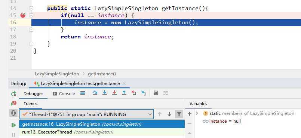This screenshot has width=301, height=138.
Task: Collapse the fold marker at line 14
Action: [x=31, y=8]
